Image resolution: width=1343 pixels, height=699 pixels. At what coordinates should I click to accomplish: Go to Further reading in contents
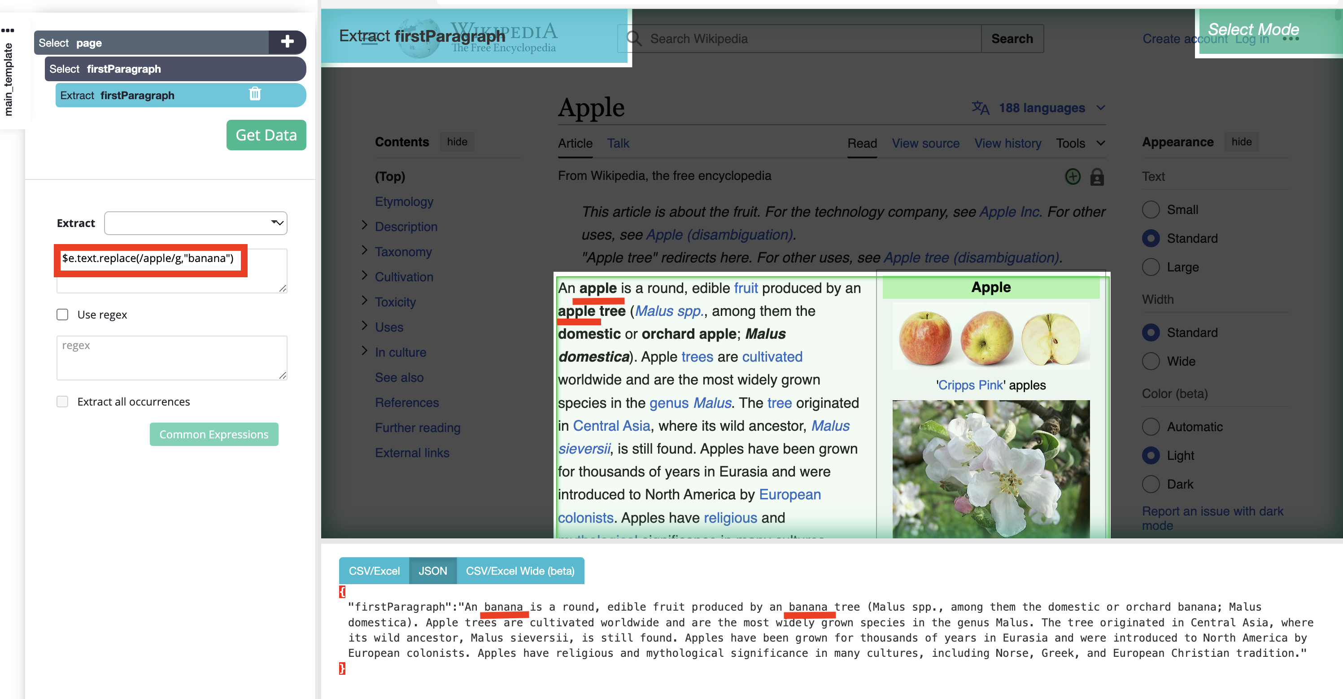tap(418, 427)
